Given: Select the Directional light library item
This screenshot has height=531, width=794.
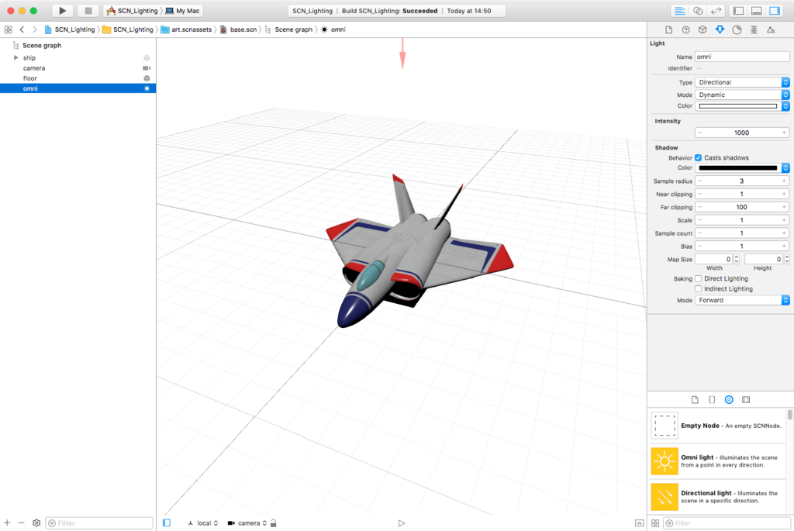Looking at the screenshot, I should (x=717, y=497).
